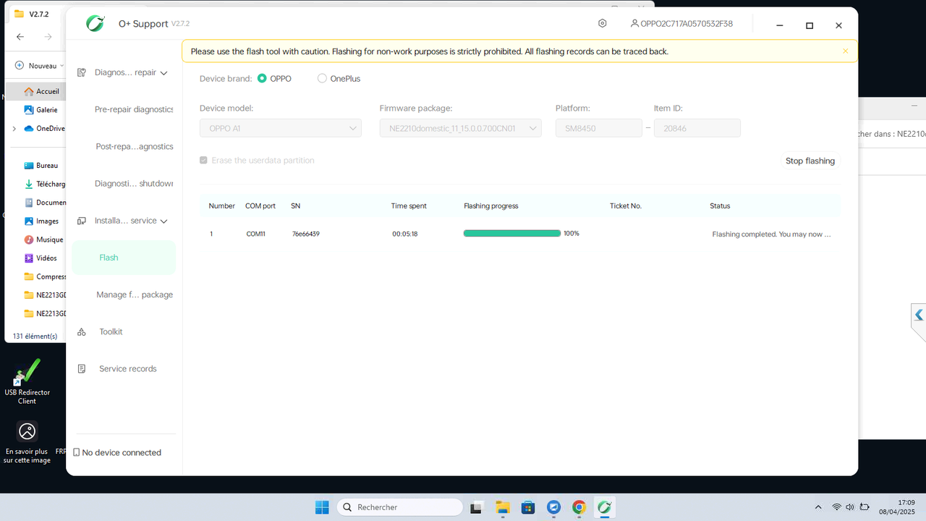926x521 pixels.
Task: Open Task View from the taskbar
Action: 477,507
